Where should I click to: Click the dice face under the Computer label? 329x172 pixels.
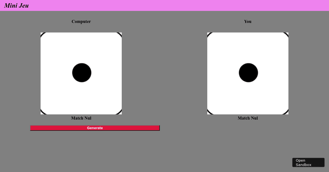click(81, 73)
